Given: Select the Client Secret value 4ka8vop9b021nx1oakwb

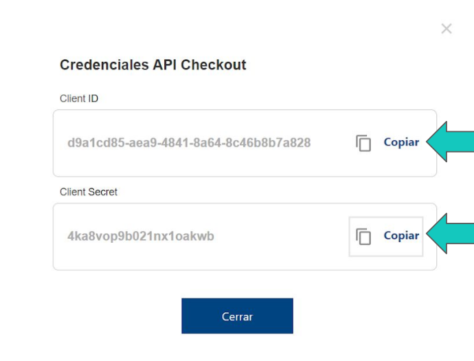Looking at the screenshot, I should click(x=141, y=237).
